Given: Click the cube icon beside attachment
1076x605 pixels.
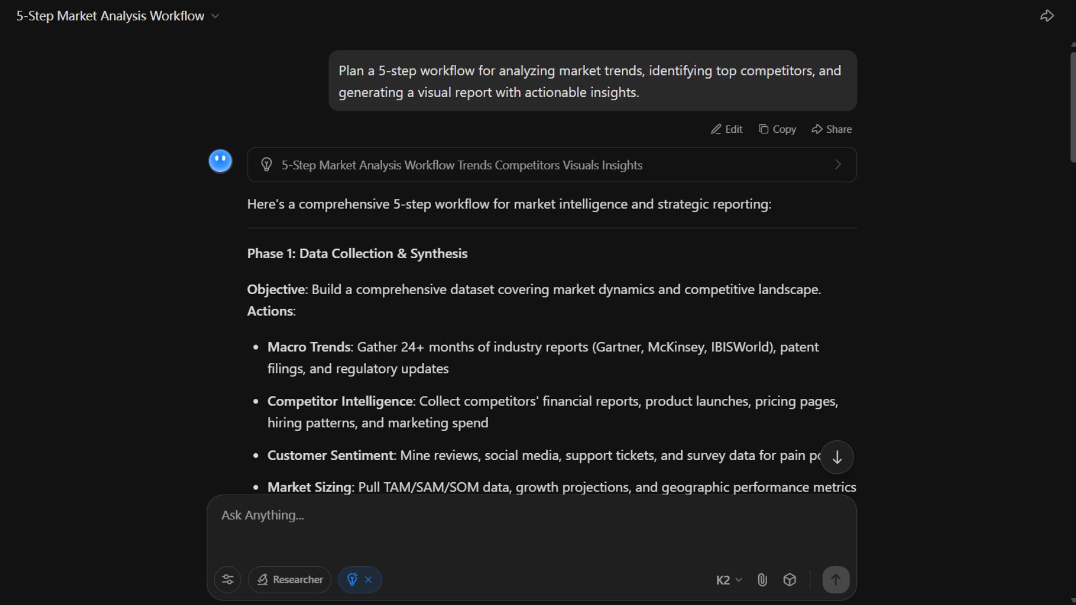Looking at the screenshot, I should pyautogui.click(x=790, y=580).
